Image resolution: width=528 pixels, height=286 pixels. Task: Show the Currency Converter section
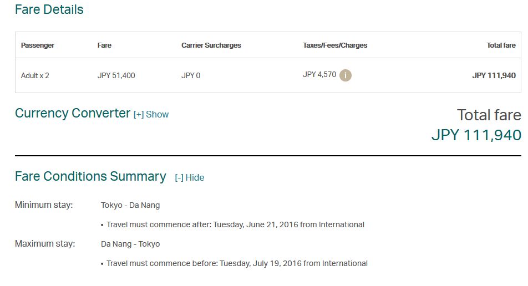tap(151, 114)
